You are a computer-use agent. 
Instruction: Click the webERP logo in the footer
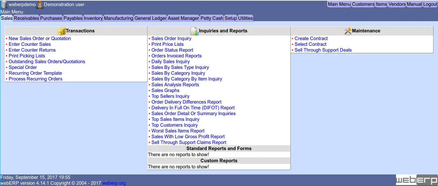tap(417, 180)
